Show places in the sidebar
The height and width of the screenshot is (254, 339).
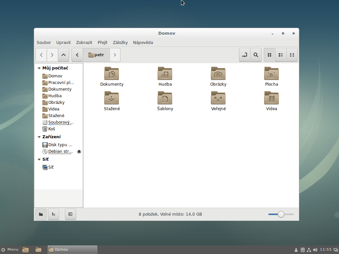point(41,214)
